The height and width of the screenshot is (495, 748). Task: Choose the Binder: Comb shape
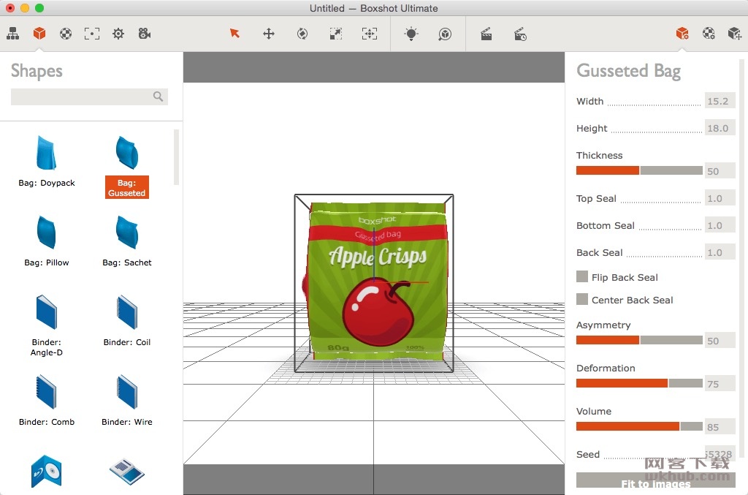coord(47,401)
